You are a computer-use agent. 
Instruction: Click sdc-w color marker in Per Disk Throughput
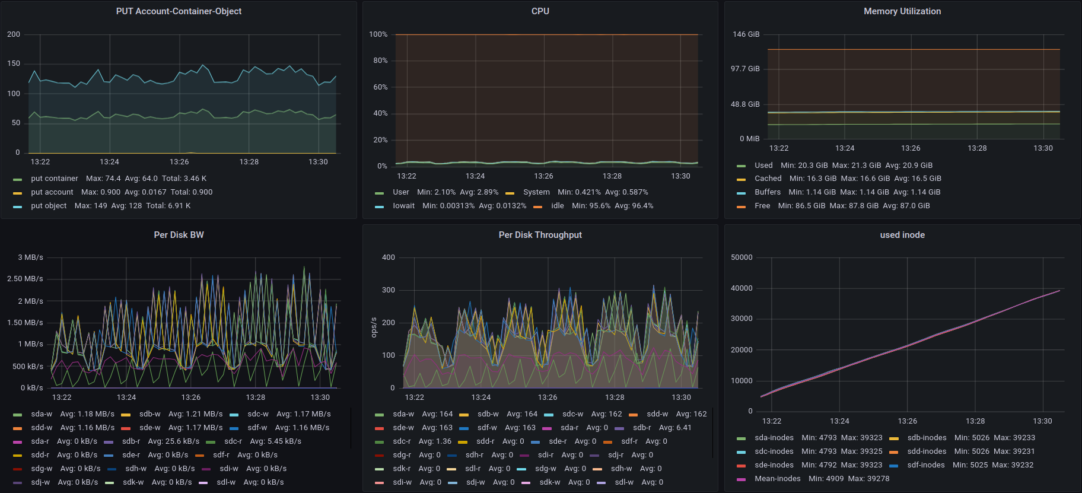click(549, 415)
